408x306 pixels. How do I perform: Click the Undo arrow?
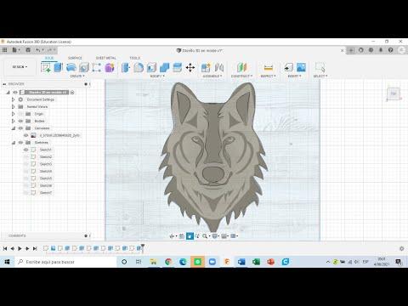(38, 50)
